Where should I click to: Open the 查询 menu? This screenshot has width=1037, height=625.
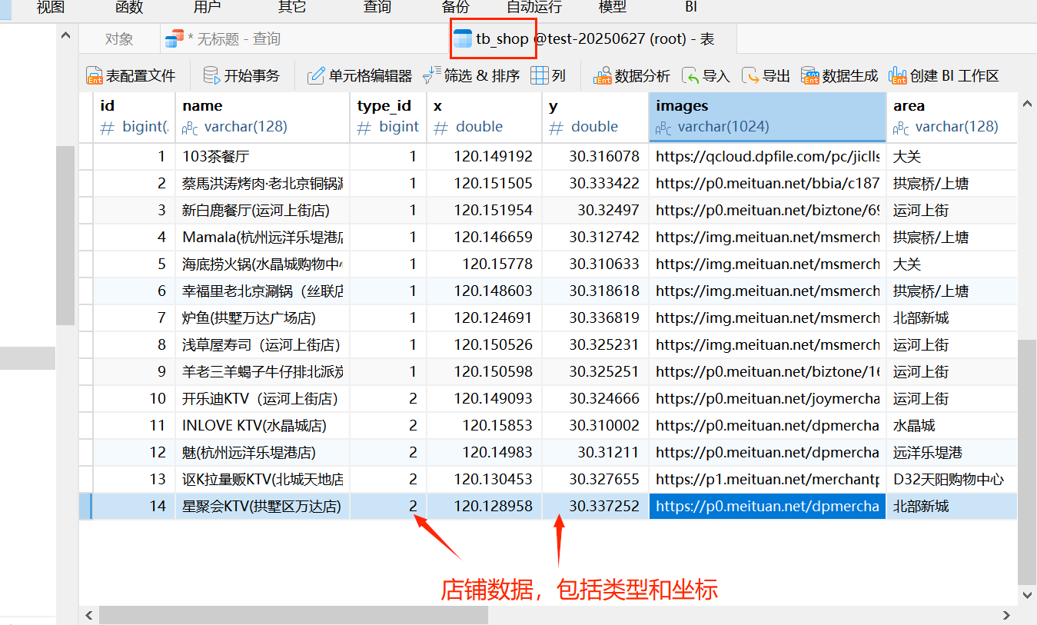tap(377, 7)
